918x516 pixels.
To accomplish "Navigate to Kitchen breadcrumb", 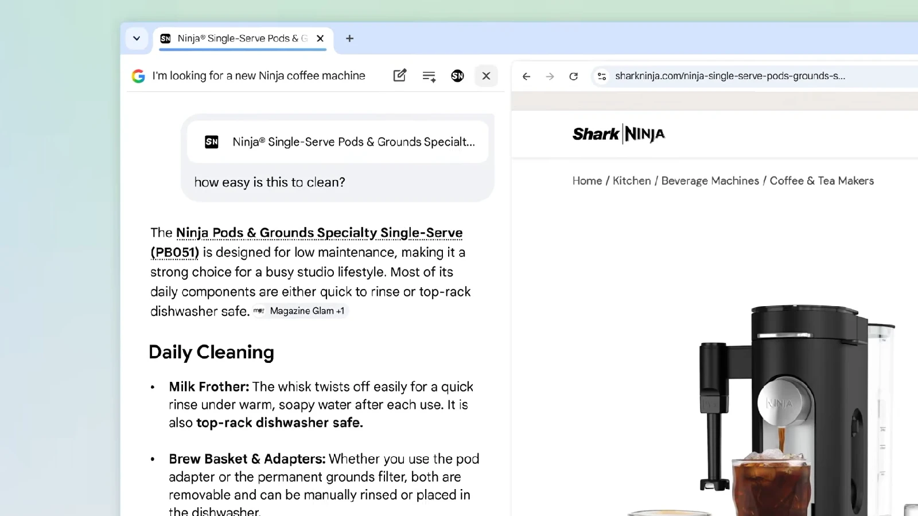I will pyautogui.click(x=632, y=181).
